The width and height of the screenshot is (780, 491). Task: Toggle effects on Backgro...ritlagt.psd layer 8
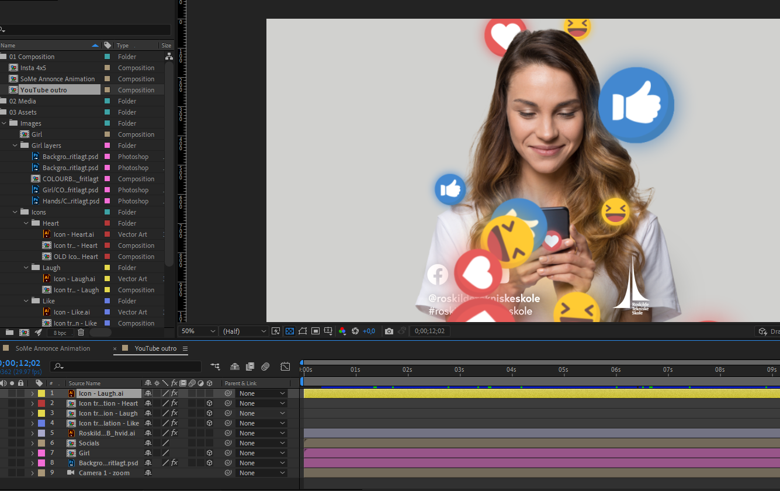[174, 463]
